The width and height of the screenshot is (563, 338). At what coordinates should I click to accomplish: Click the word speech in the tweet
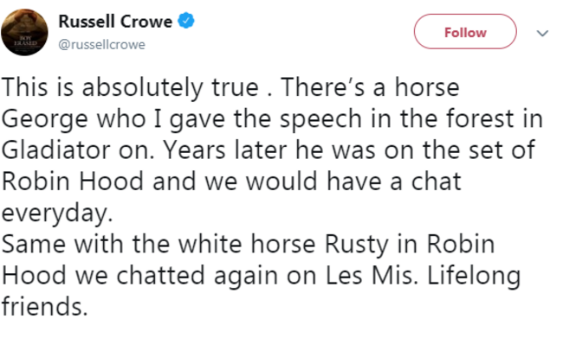(x=320, y=120)
